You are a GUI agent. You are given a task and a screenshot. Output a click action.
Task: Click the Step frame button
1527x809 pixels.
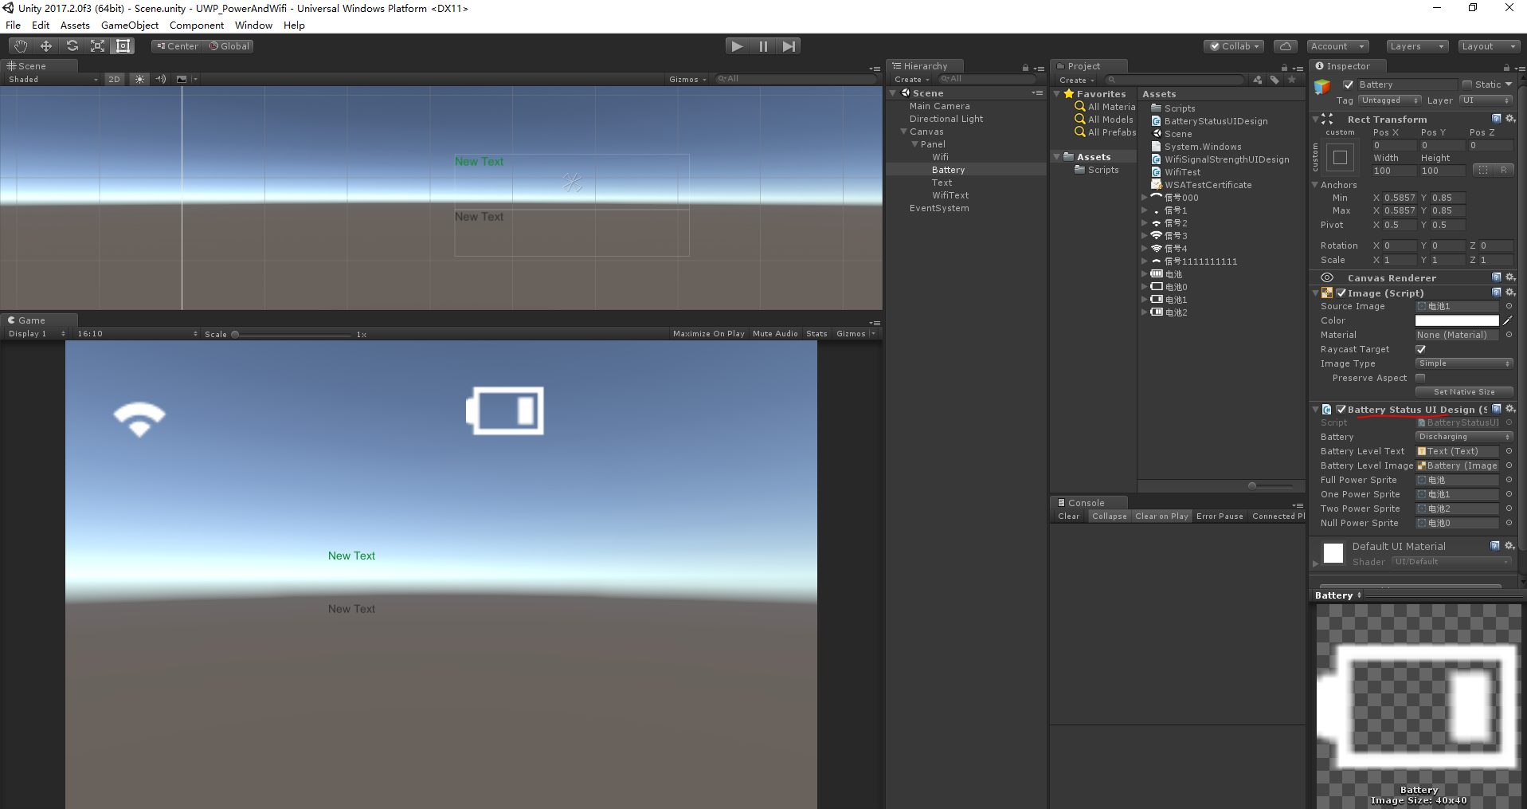[x=789, y=46]
